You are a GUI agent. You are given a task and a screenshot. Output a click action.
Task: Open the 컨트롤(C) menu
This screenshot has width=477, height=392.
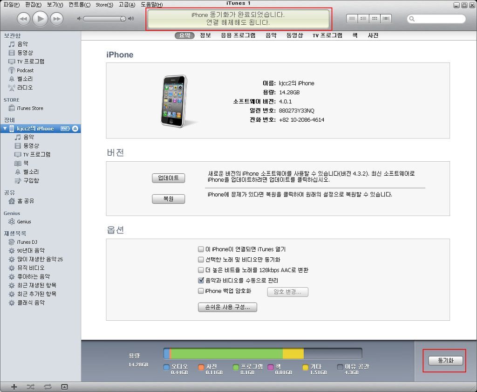(79, 5)
